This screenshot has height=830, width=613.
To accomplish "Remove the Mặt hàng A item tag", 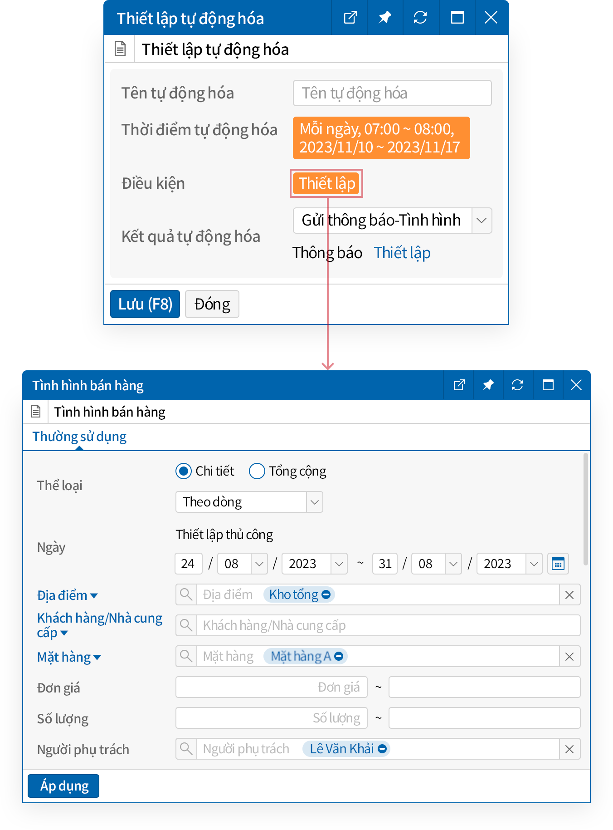I will [339, 656].
